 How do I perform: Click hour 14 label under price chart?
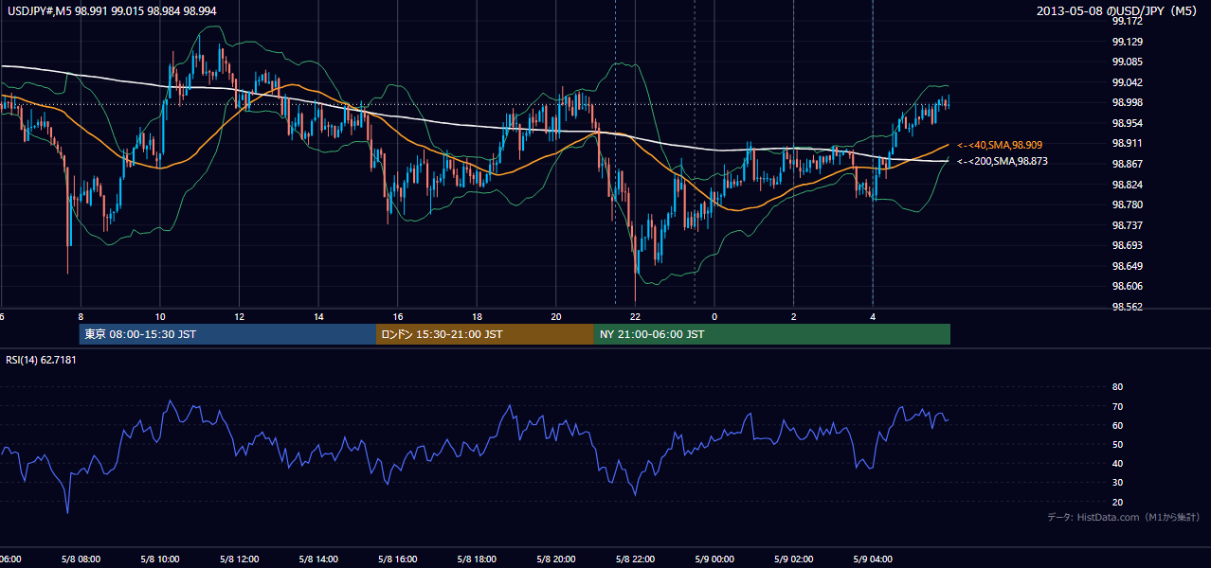pyautogui.click(x=319, y=316)
